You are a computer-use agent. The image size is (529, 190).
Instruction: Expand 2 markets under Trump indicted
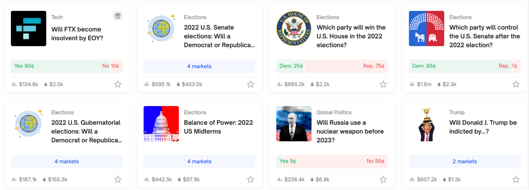point(465,161)
